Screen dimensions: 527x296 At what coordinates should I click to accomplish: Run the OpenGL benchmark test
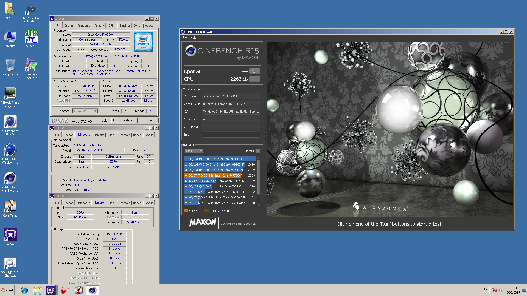click(x=254, y=72)
